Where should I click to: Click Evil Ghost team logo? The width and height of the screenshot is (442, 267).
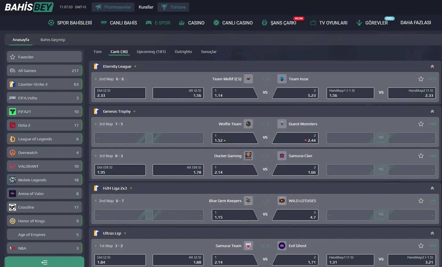[282, 246]
